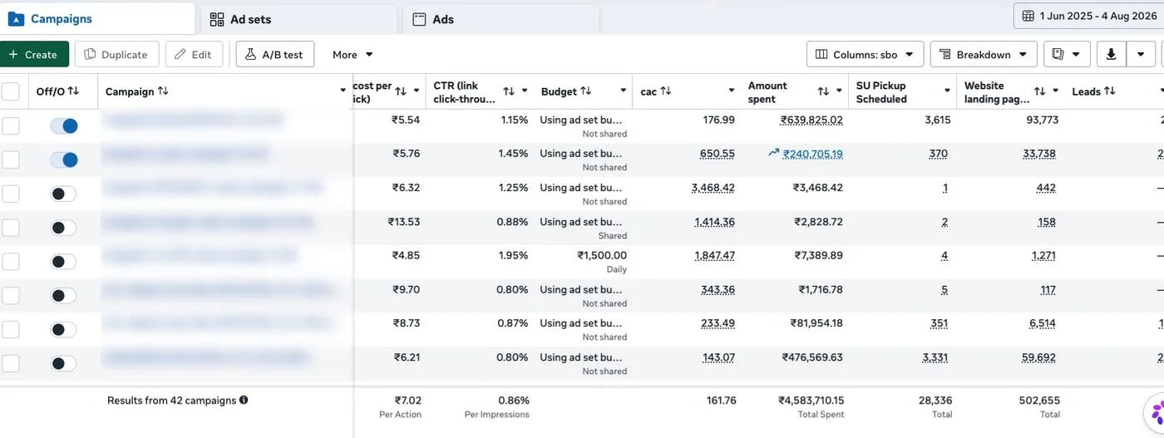Click the copy icon on Duplicate
1164x438 pixels.
pos(91,55)
